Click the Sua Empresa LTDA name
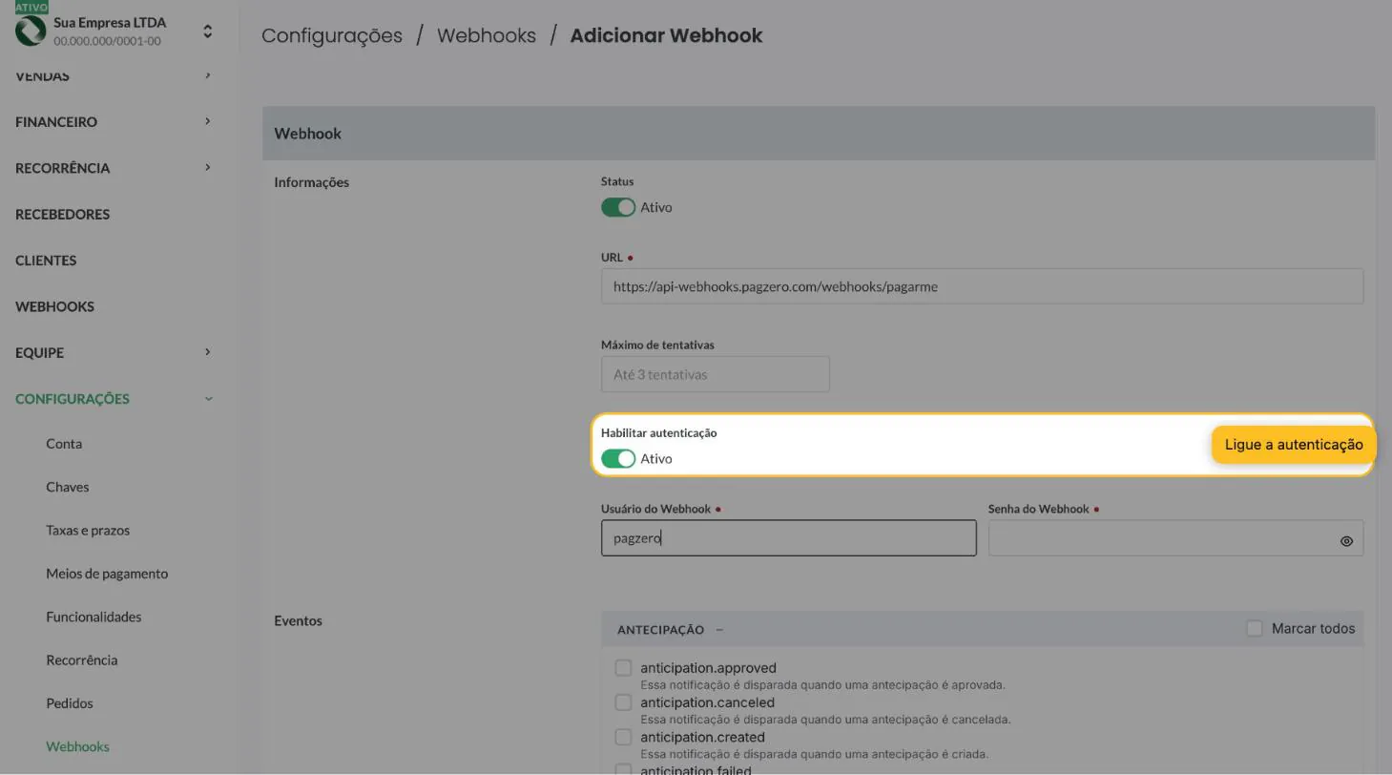 pyautogui.click(x=110, y=22)
